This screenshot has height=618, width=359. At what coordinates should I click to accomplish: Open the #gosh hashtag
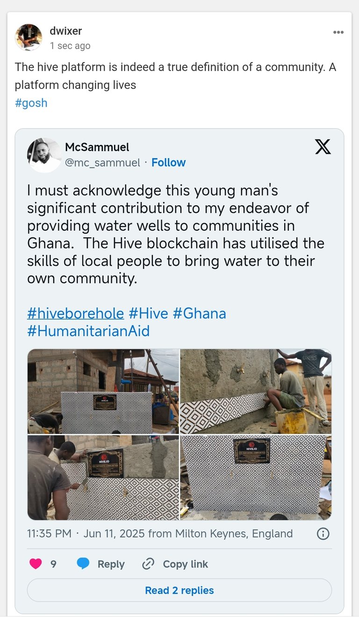tap(31, 103)
